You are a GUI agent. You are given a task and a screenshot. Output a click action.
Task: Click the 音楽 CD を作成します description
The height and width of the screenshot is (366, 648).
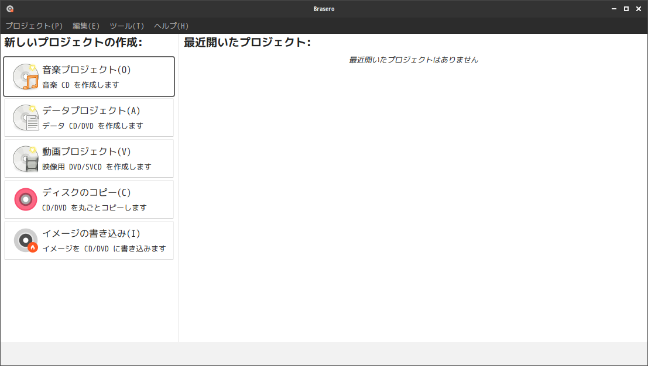[x=81, y=85]
